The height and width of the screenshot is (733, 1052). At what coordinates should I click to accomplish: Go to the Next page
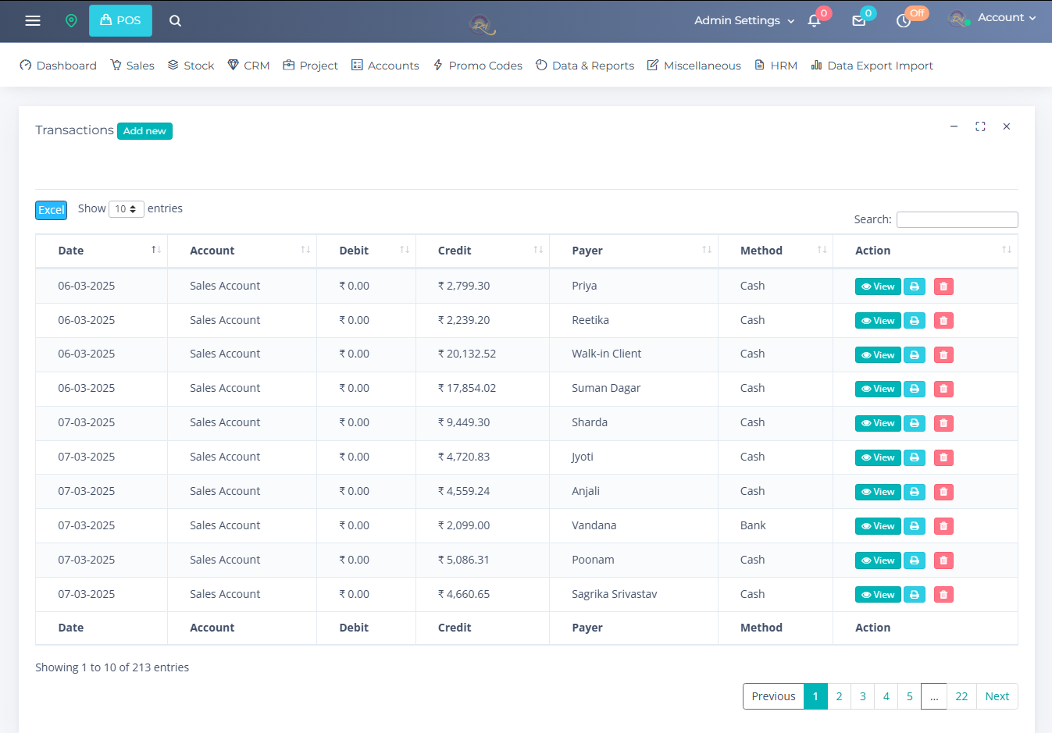(x=997, y=696)
